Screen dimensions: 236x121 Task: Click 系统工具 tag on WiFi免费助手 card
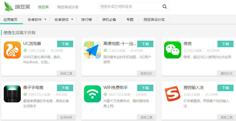(x=146, y=117)
